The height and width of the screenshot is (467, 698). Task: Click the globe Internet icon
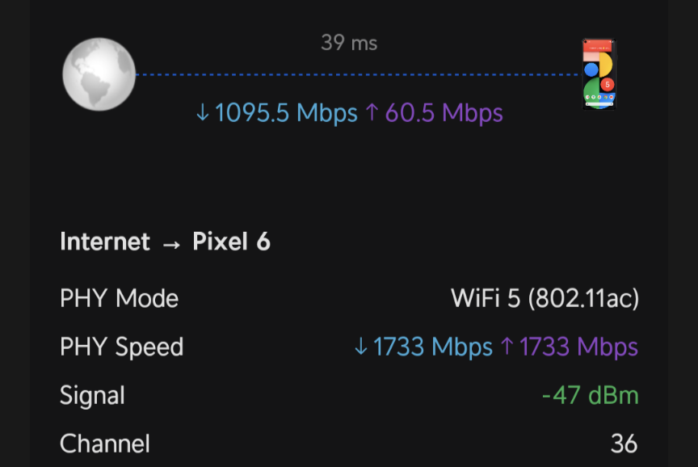point(99,74)
